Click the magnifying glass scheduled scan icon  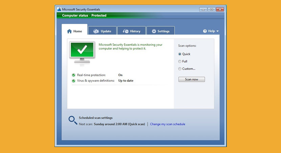click(73, 120)
